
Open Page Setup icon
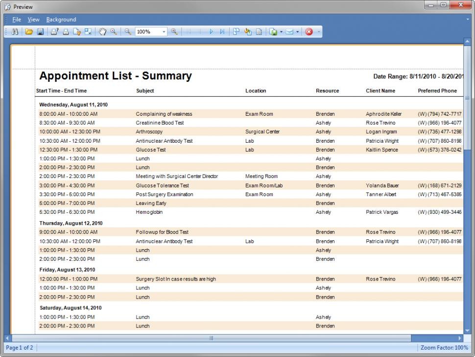tap(77, 31)
